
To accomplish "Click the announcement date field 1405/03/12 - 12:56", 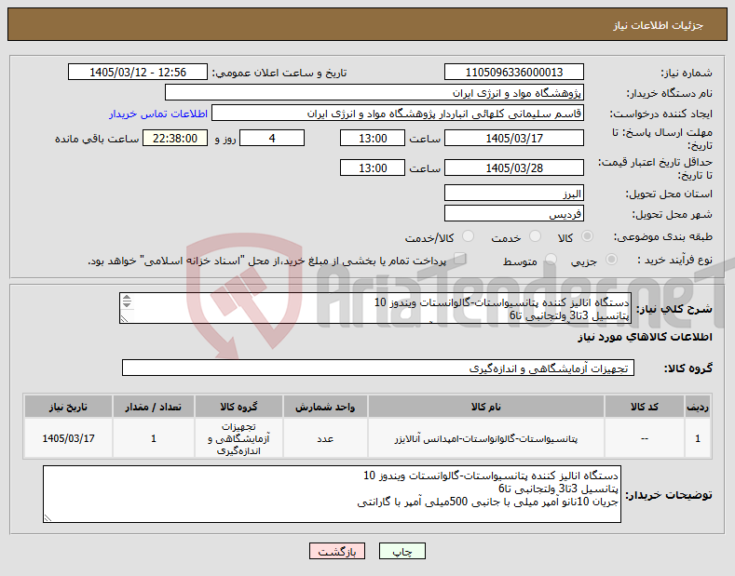I will click(x=138, y=73).
